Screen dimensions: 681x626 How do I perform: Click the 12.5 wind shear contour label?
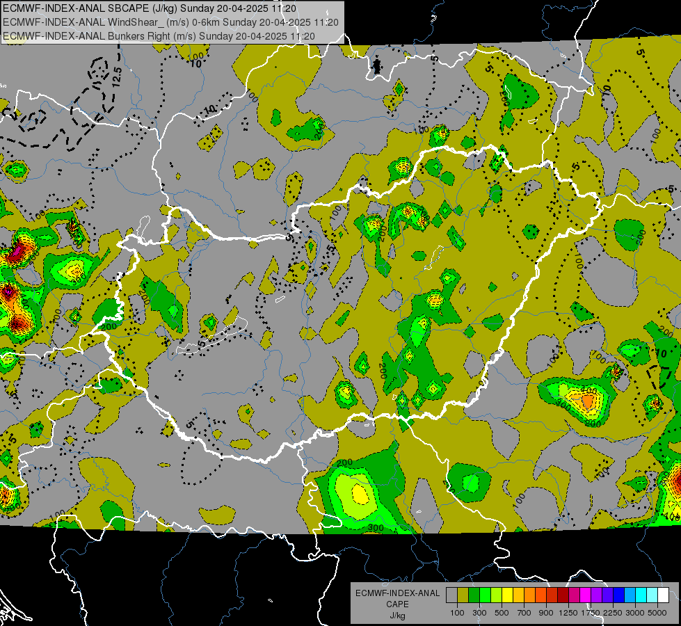(x=116, y=77)
